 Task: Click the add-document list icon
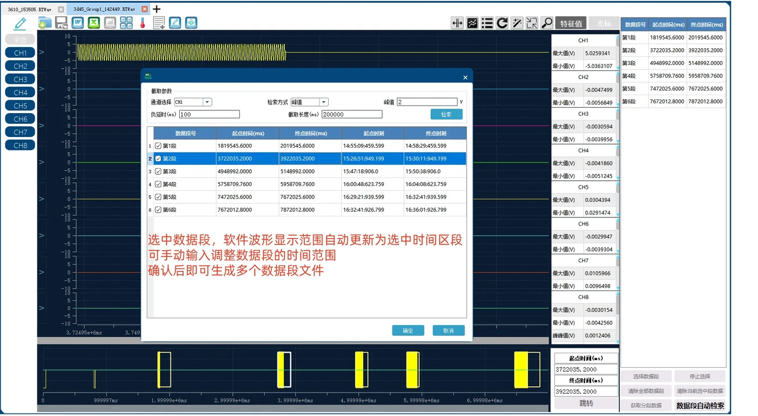pyautogui.click(x=159, y=23)
